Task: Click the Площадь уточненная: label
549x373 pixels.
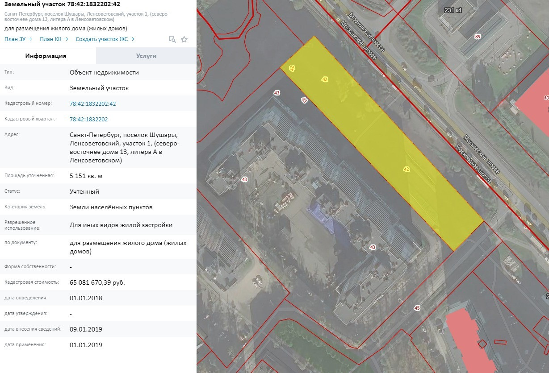Action: tap(29, 175)
